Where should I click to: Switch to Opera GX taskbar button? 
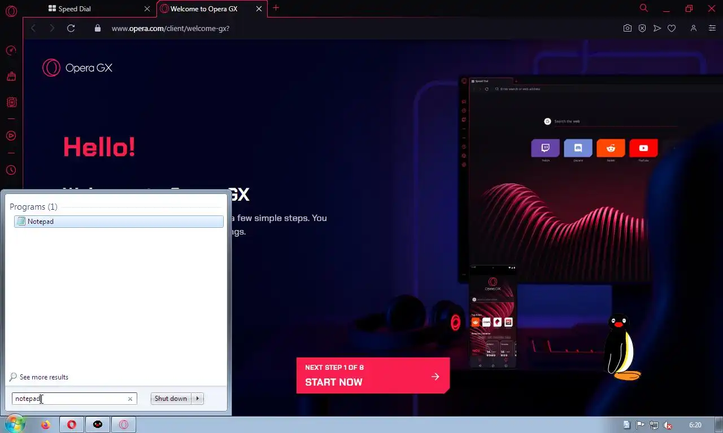(x=124, y=425)
